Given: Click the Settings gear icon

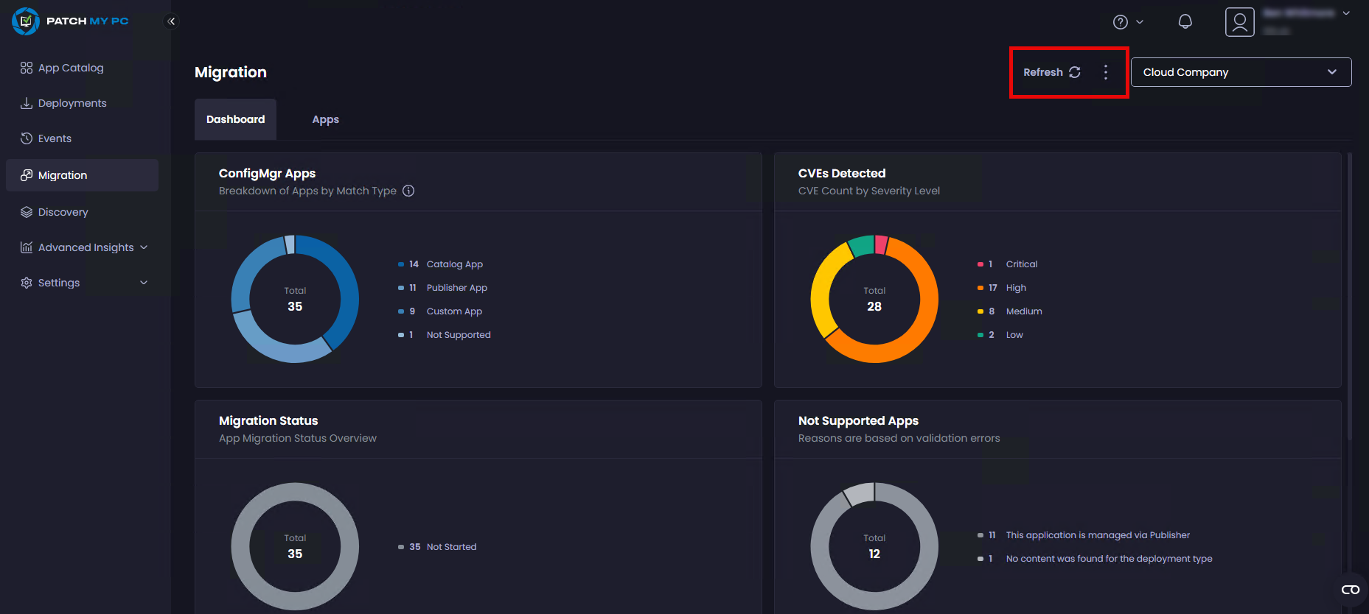Looking at the screenshot, I should coord(27,283).
